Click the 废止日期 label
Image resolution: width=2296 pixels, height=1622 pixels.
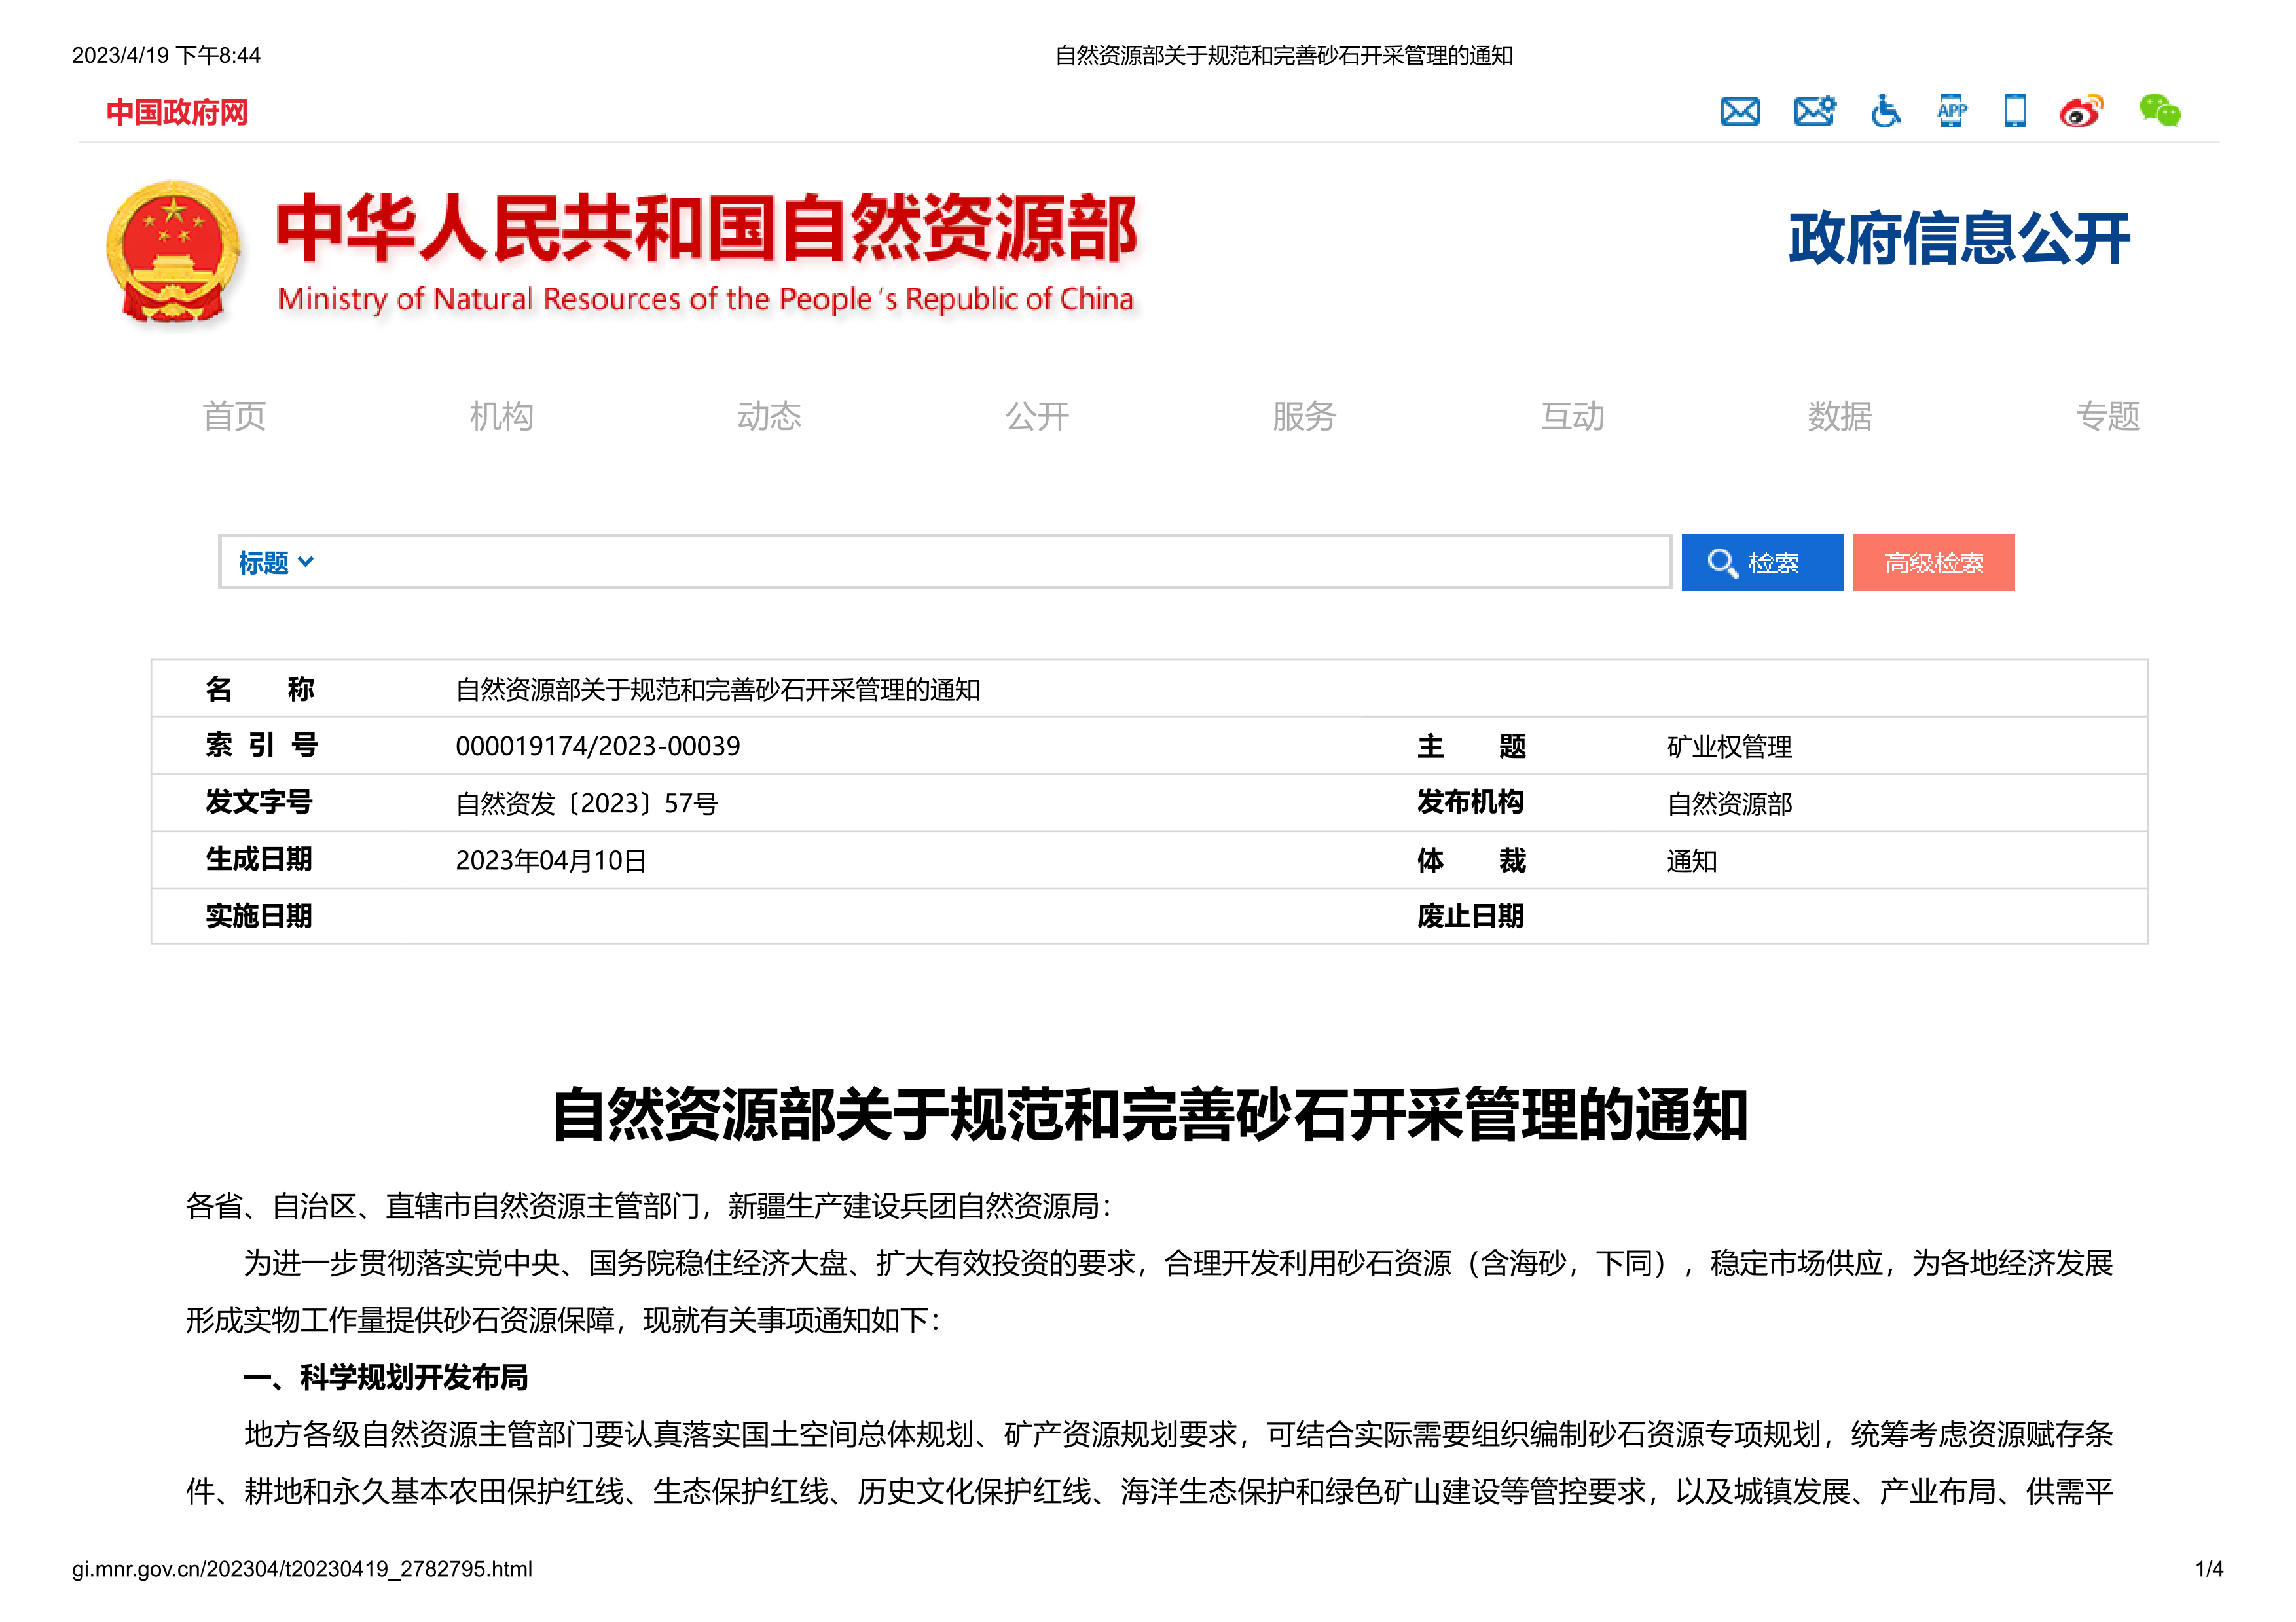click(x=1470, y=916)
